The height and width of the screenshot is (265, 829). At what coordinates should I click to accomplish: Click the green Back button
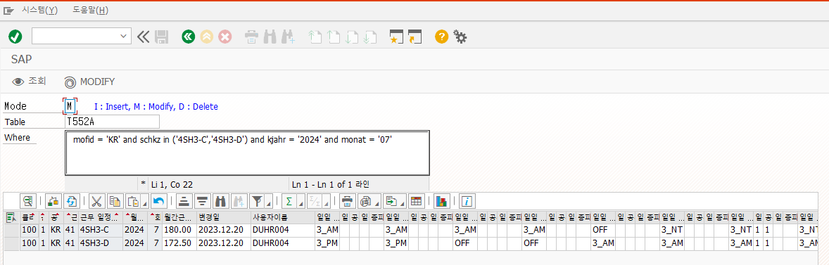188,37
